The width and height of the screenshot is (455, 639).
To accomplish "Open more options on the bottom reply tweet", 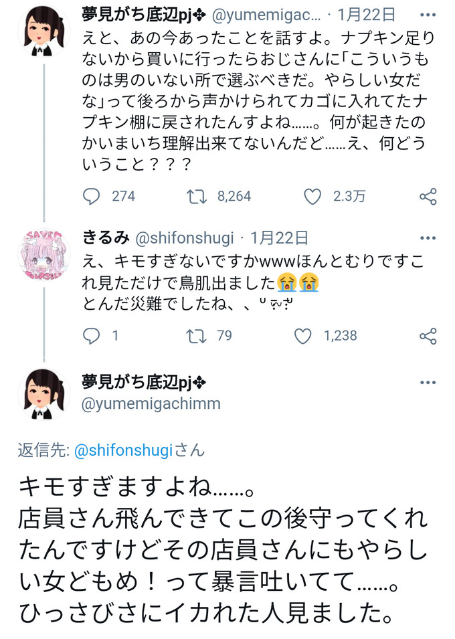I will [428, 382].
